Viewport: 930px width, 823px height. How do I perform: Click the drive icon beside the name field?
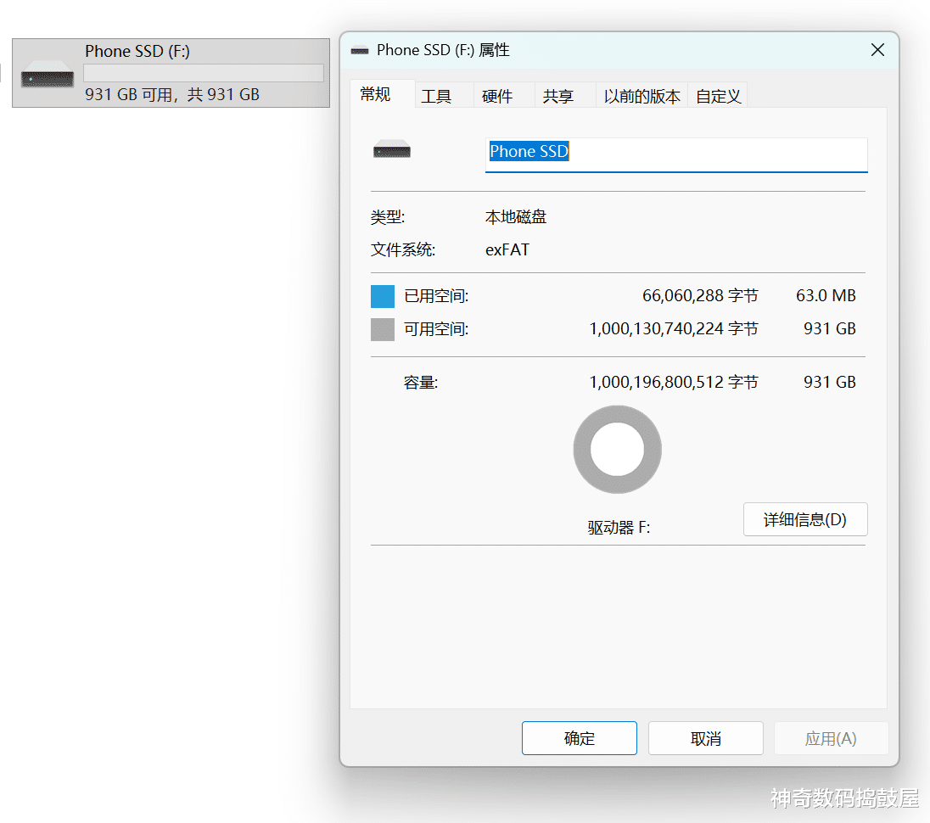(x=391, y=148)
